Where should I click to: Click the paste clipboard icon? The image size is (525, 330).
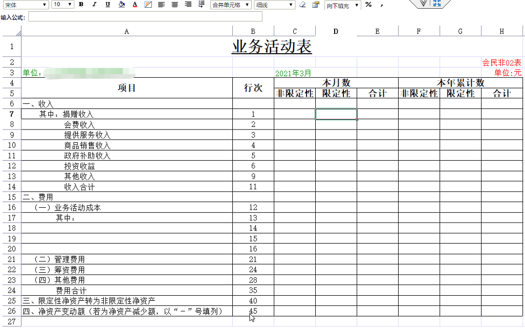pos(315,5)
